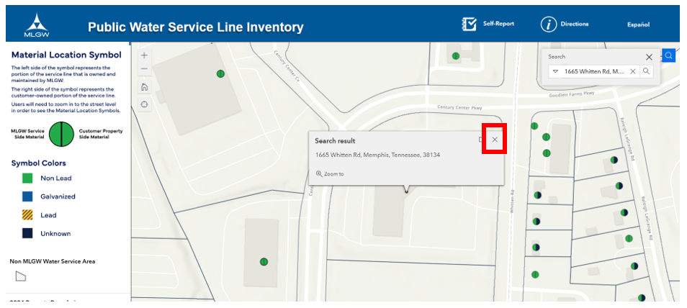Viewport: 687px width, 308px height.
Task: Clear the 1665 Whitten Rd search text
Action: pyautogui.click(x=633, y=71)
